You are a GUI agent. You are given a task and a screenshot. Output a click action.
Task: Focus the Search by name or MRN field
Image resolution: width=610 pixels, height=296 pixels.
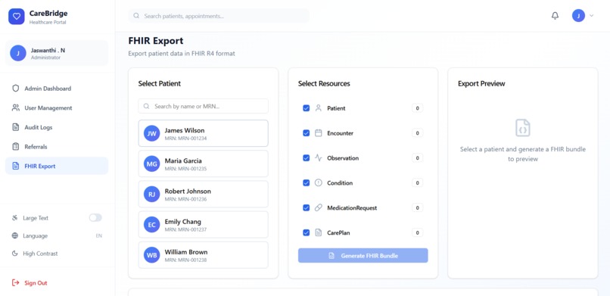[x=203, y=106]
